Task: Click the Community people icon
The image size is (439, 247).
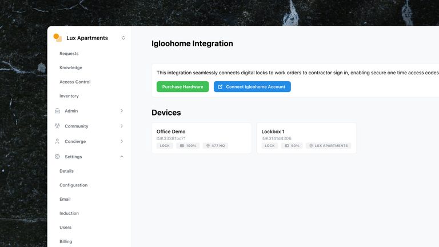Action: (x=57, y=126)
